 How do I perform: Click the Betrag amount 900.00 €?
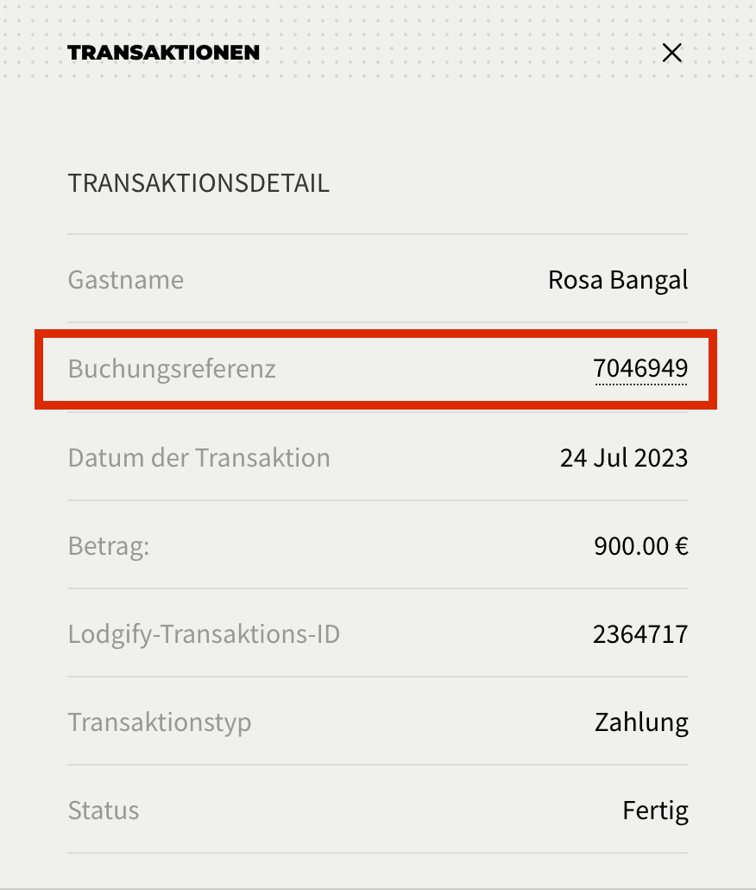640,545
